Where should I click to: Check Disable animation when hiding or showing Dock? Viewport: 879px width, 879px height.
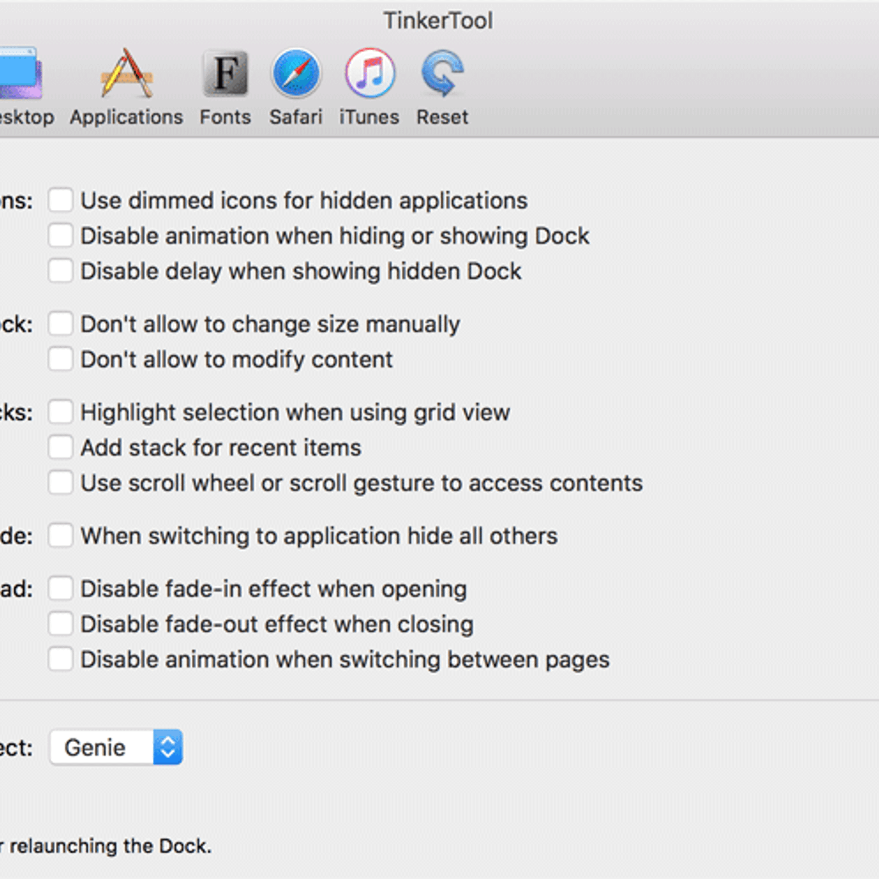click(60, 235)
